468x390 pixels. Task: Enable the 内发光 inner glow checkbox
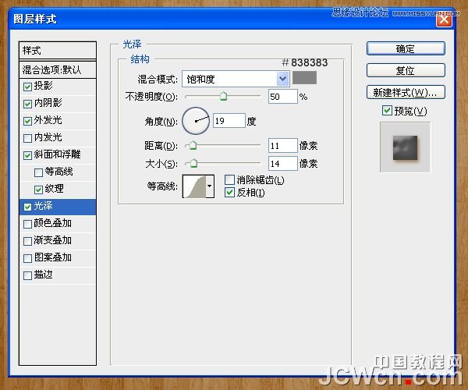tap(27, 138)
